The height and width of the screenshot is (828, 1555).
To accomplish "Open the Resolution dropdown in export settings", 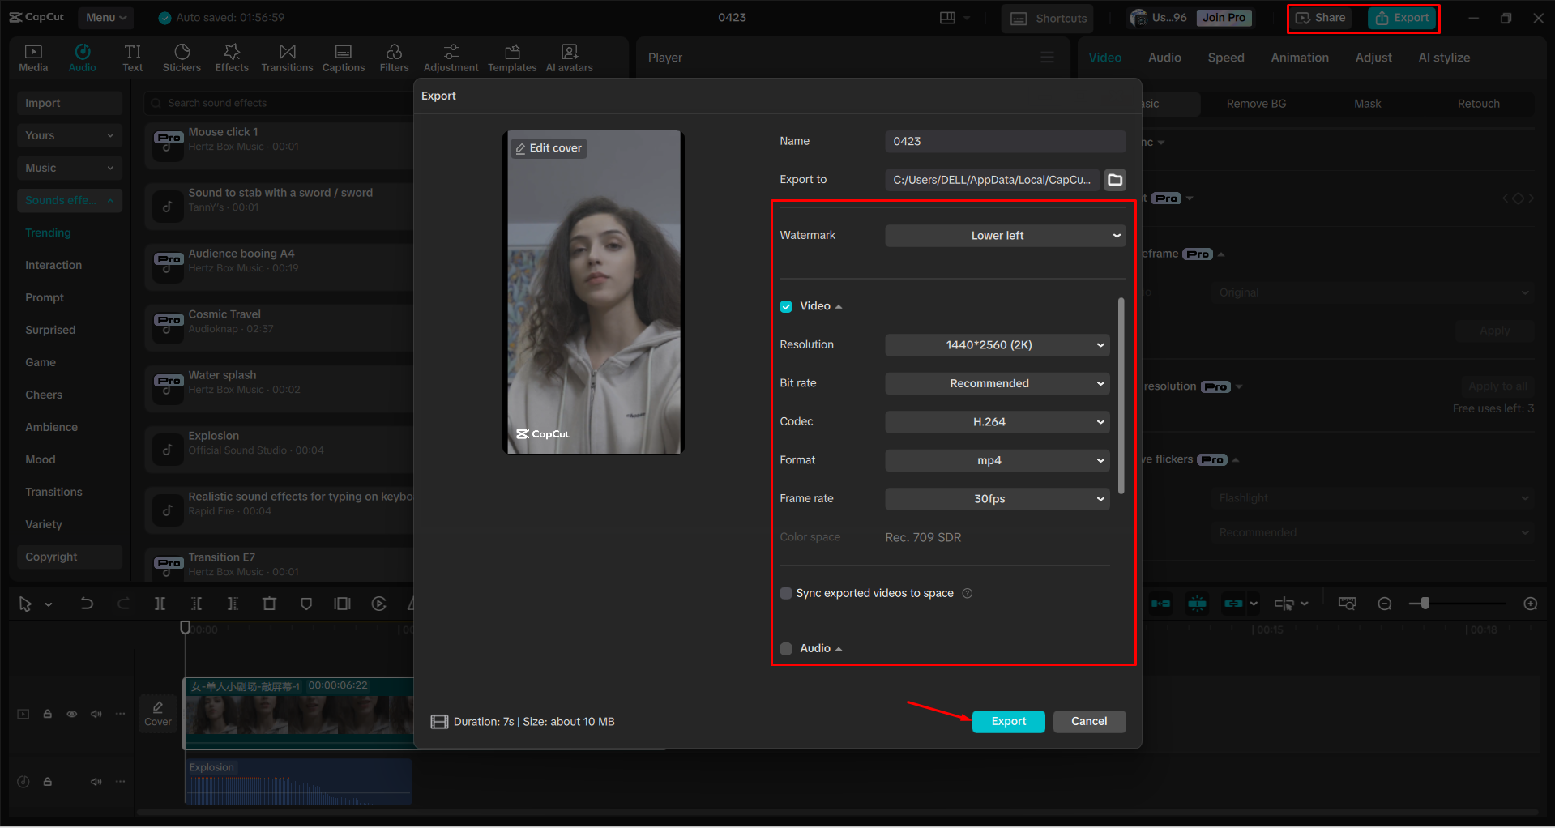I will click(997, 344).
